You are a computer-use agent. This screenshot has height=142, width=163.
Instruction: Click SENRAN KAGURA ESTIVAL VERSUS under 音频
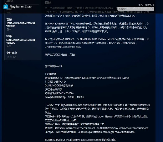point(21,24)
